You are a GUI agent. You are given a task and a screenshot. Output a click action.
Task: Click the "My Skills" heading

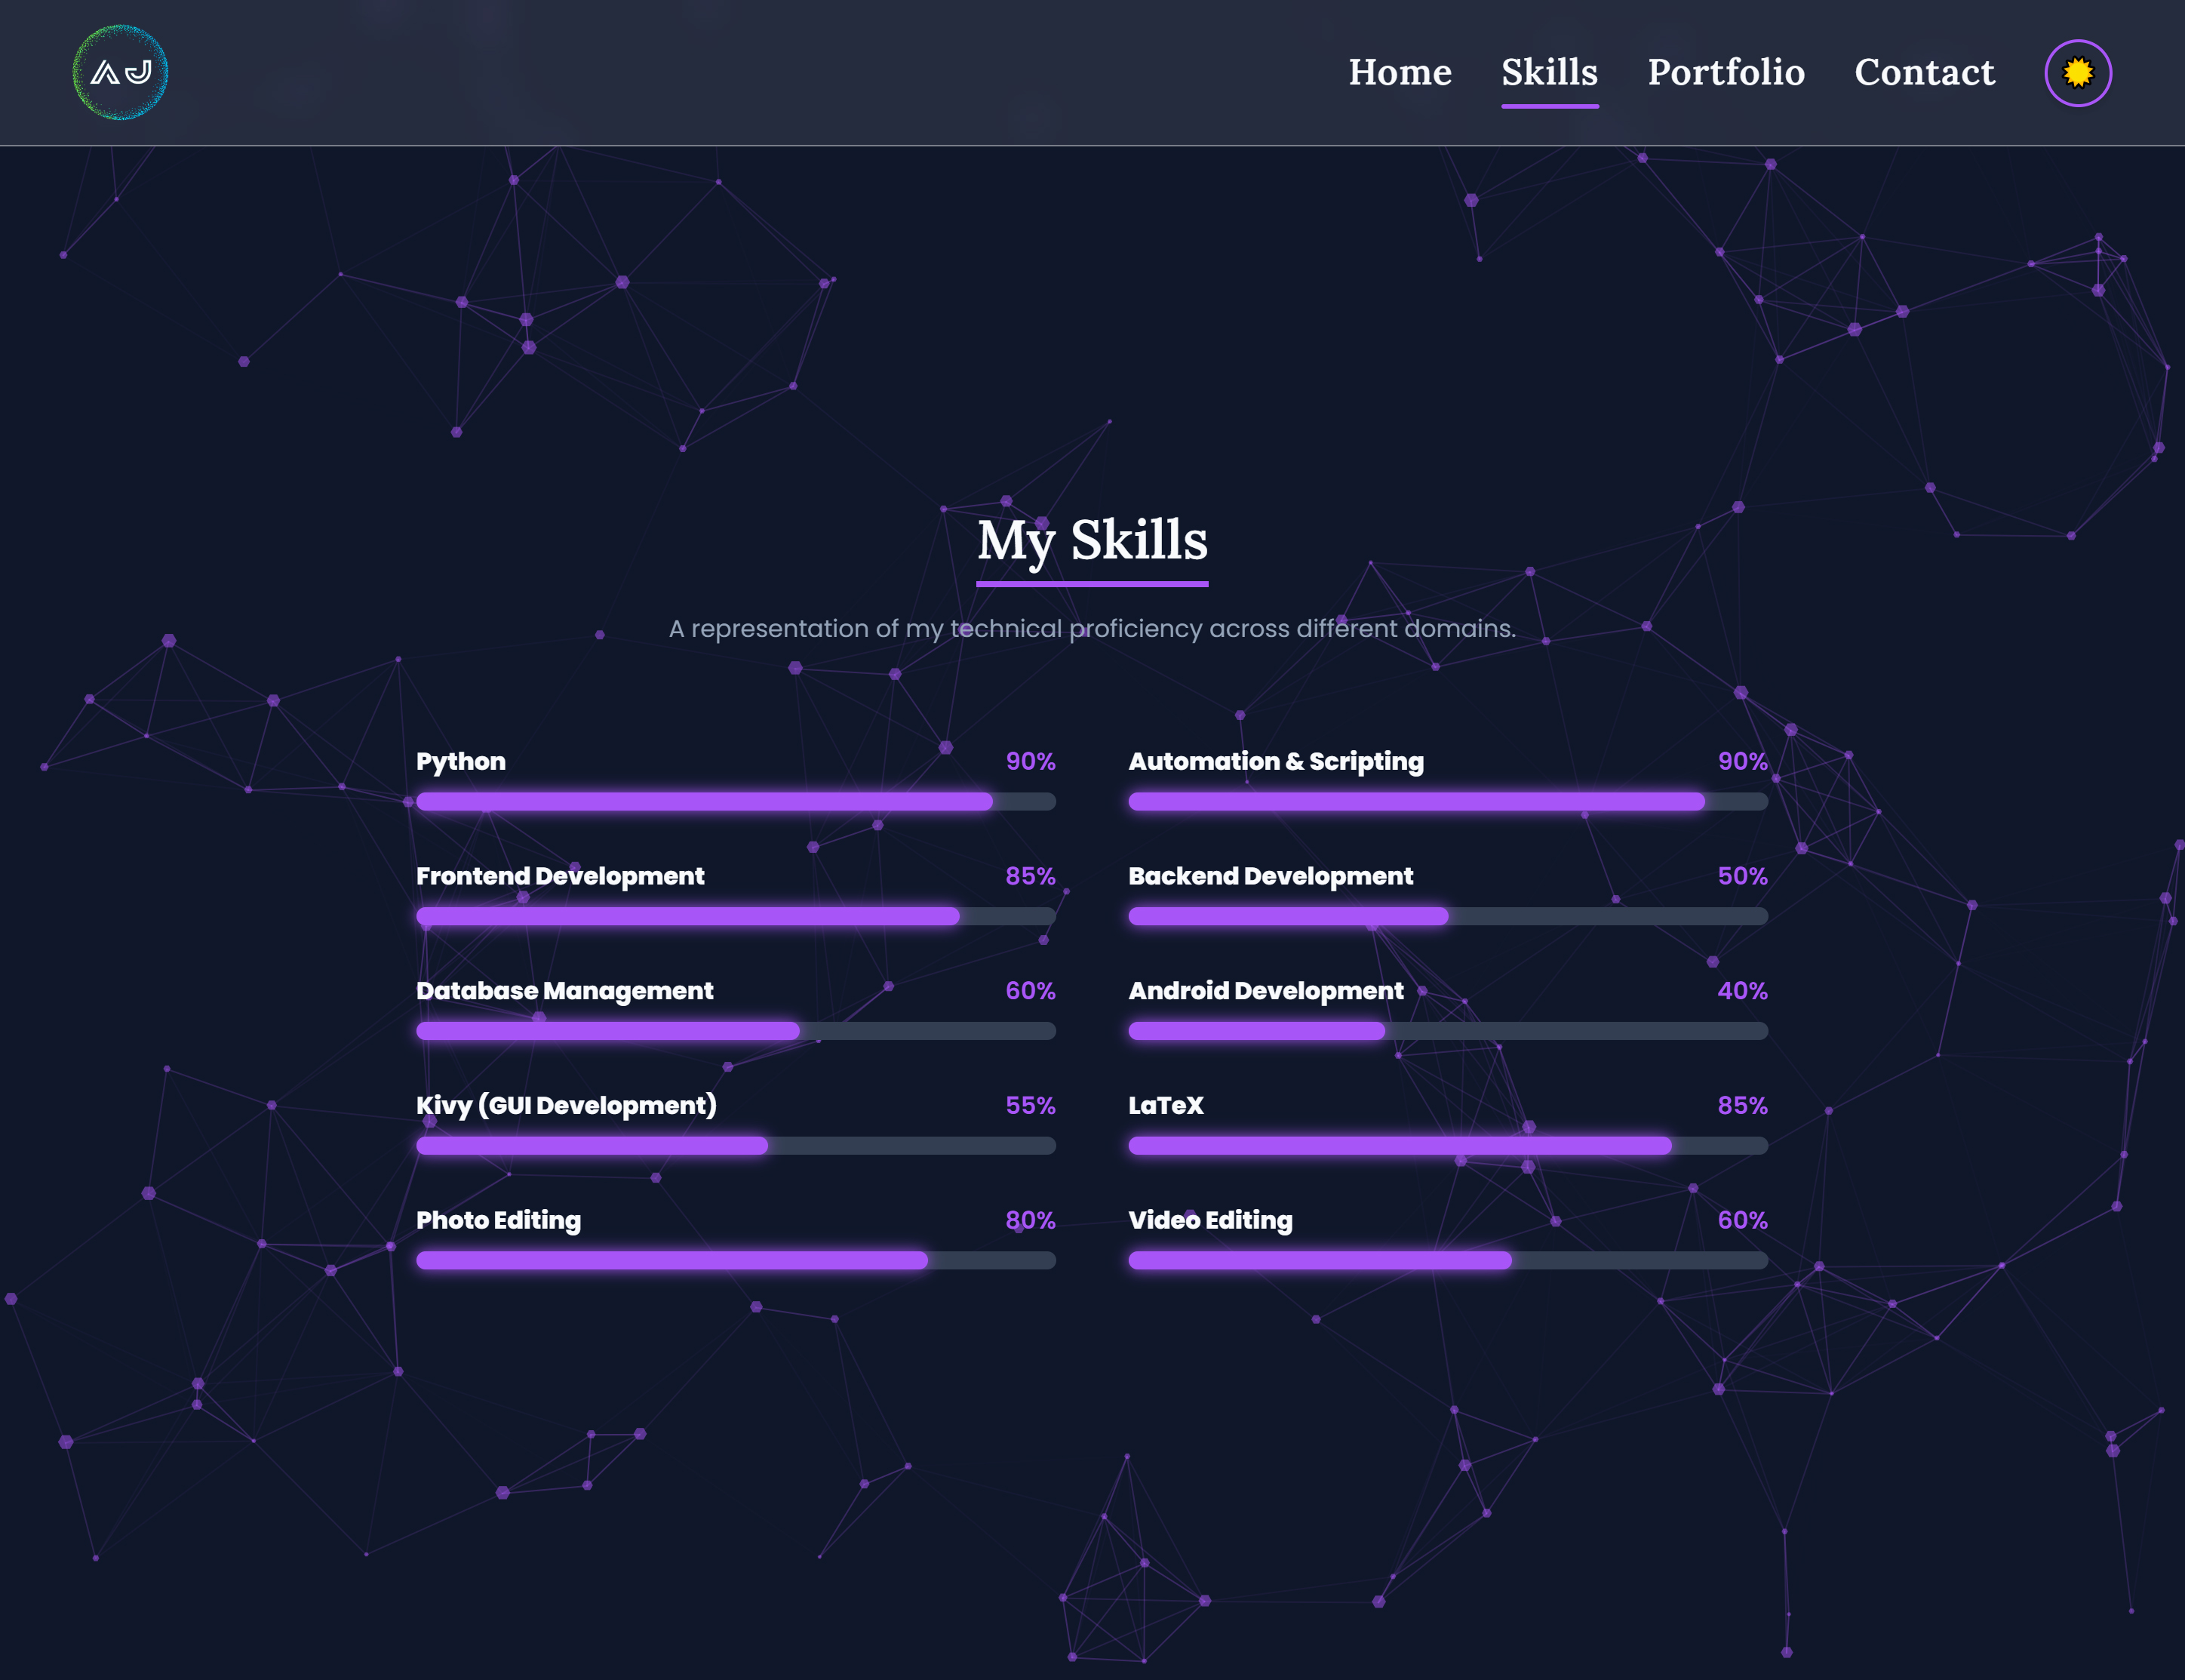(1092, 541)
